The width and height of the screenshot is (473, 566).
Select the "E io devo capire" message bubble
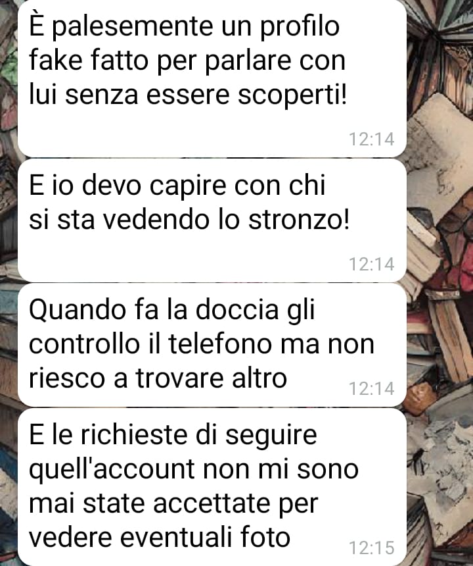point(212,220)
